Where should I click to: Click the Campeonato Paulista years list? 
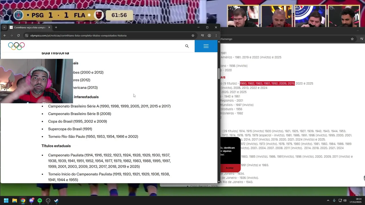tap(109, 161)
